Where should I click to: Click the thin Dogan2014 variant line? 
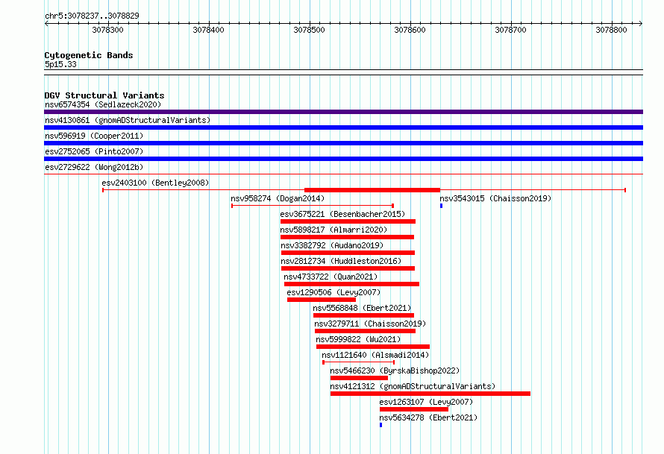click(313, 206)
